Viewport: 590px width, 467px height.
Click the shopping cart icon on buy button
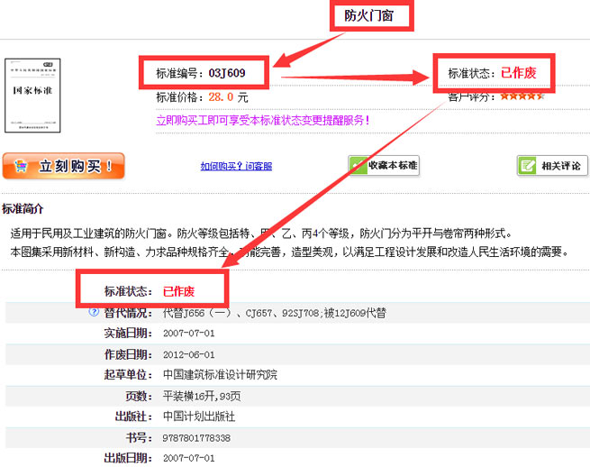18,166
